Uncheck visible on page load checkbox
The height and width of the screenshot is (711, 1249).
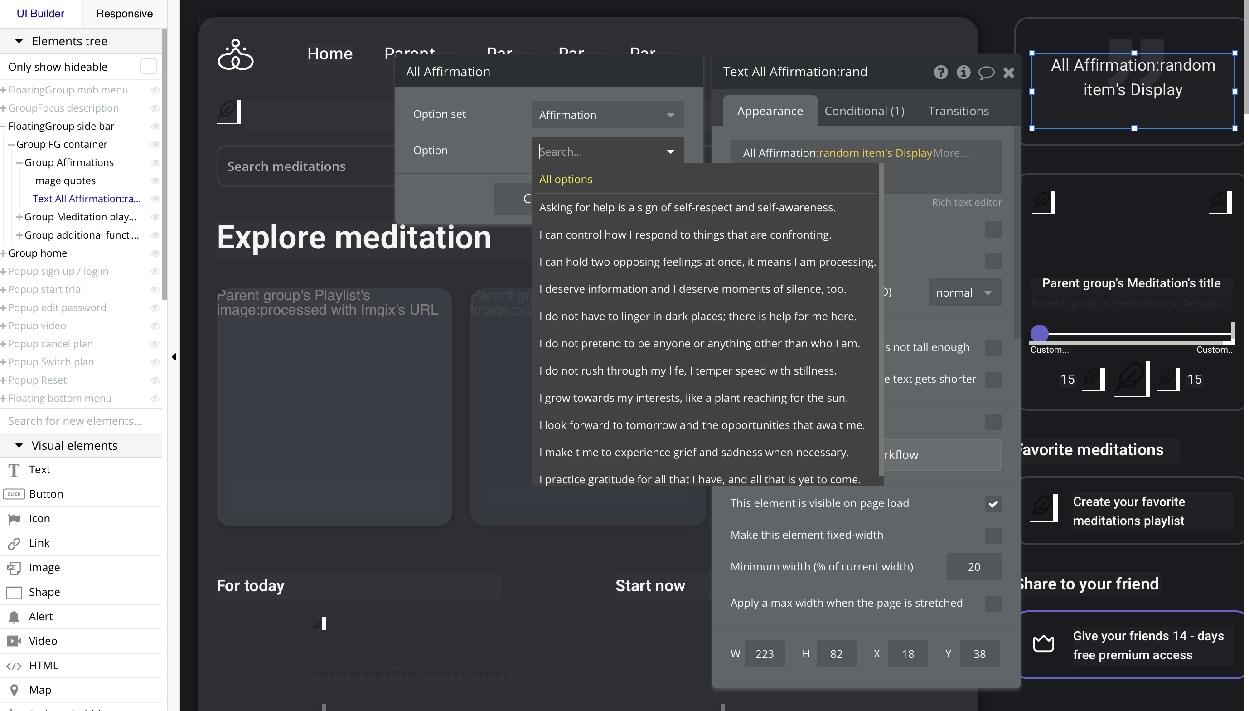click(x=993, y=503)
